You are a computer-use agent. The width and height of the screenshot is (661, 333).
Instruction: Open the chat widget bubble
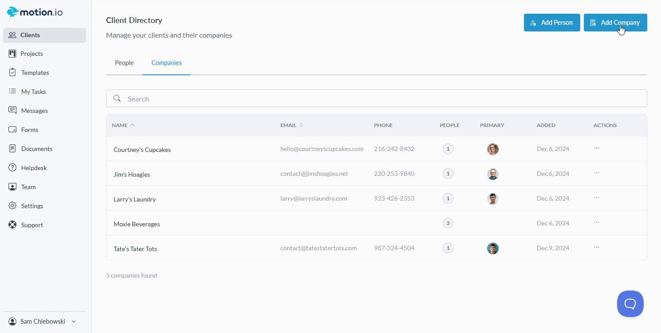coord(630,304)
